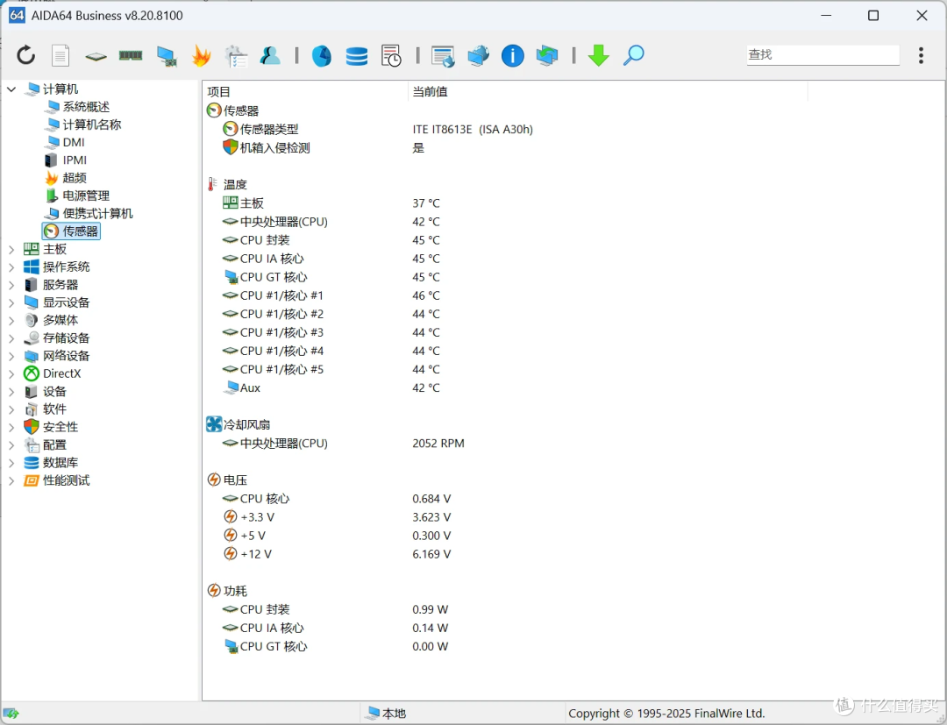Select 传感器 in the tree
The width and height of the screenshot is (947, 725).
click(71, 231)
